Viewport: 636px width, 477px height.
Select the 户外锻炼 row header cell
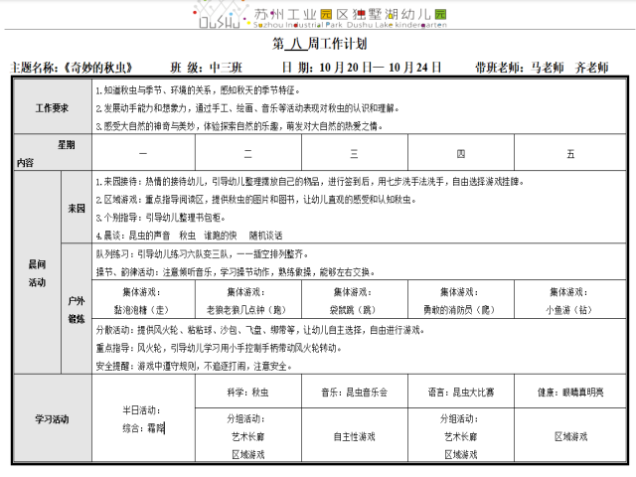[x=77, y=309]
